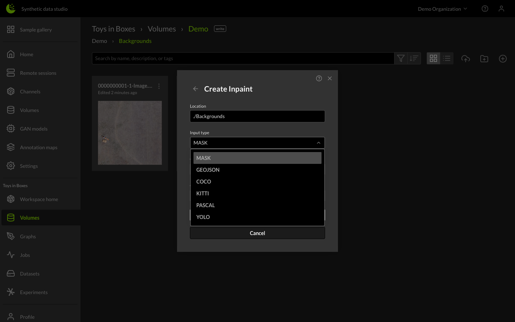This screenshot has height=322, width=515.
Task: Navigate to Jobs in the workspace menu
Action: pos(25,255)
